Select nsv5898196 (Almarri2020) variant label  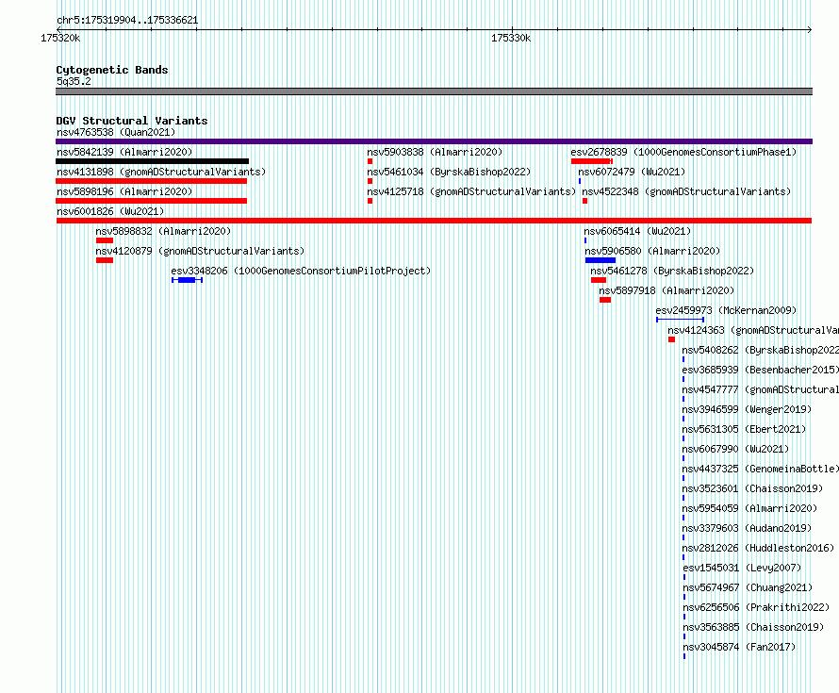(124, 191)
